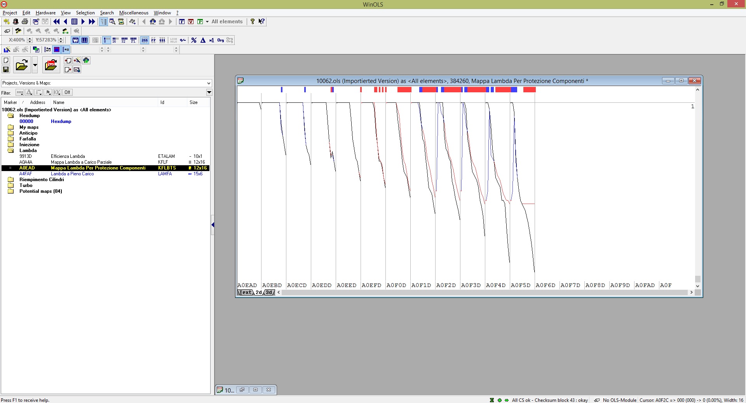
Task: Jump to last map with double-right arrow
Action: 92,22
